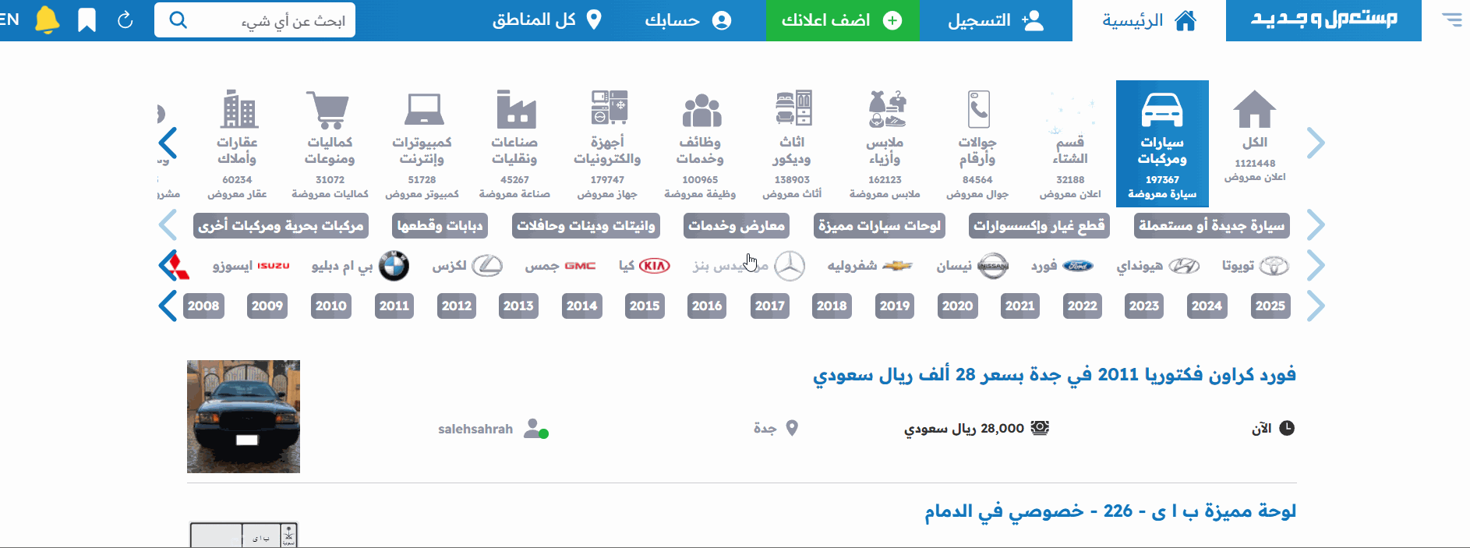Open the jobs and services category
The image size is (1470, 548).
coord(700,143)
